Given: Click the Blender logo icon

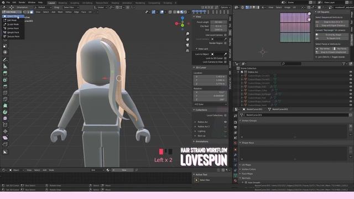Looking at the screenshot, I should pos(3,2).
